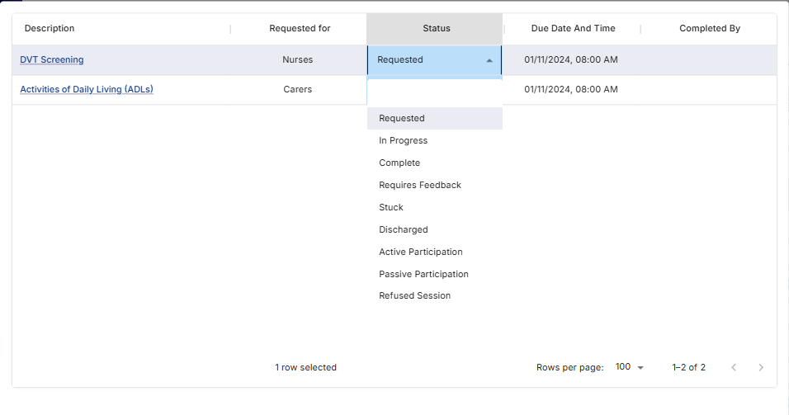Screen dimensions: 789x415
Task: Open the DVT Screening link
Action: [52, 59]
